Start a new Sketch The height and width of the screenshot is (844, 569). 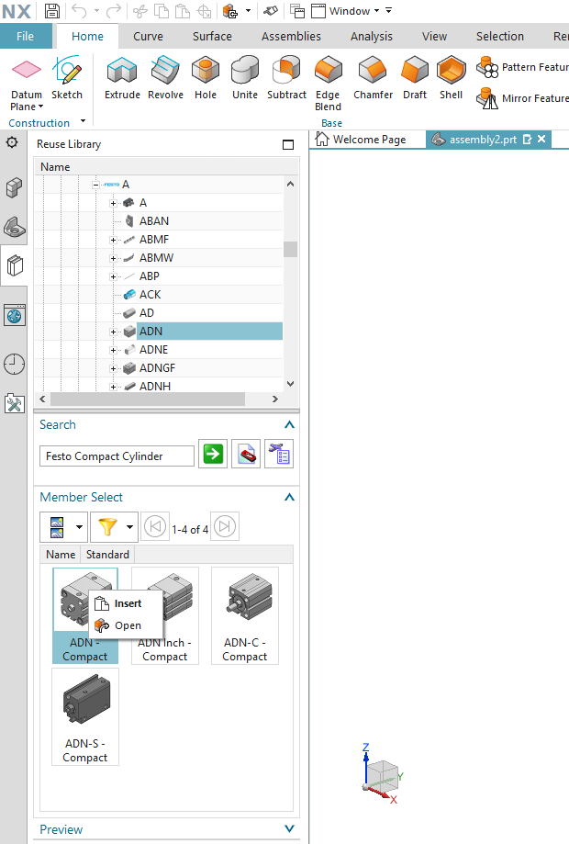tap(67, 77)
